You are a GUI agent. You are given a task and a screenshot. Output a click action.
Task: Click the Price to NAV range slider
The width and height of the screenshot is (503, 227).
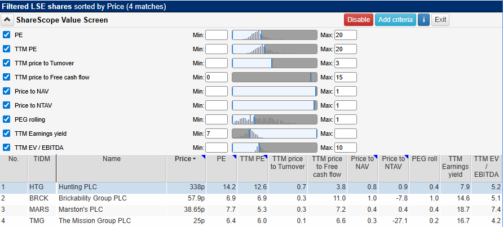[x=275, y=91]
